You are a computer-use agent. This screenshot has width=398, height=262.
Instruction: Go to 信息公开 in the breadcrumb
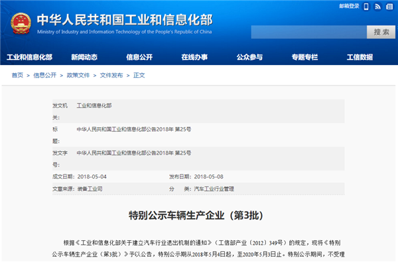click(44, 75)
